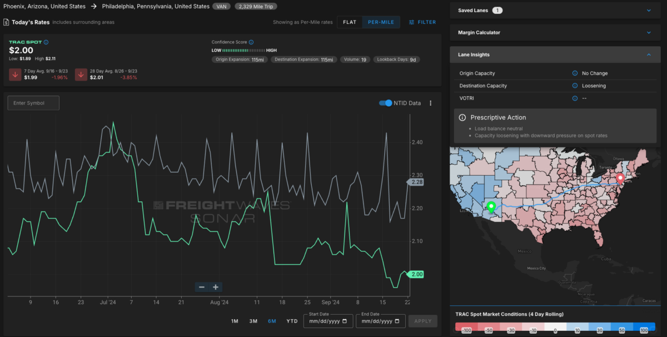
Task: Click the green origin pin on map
Action: tap(491, 207)
